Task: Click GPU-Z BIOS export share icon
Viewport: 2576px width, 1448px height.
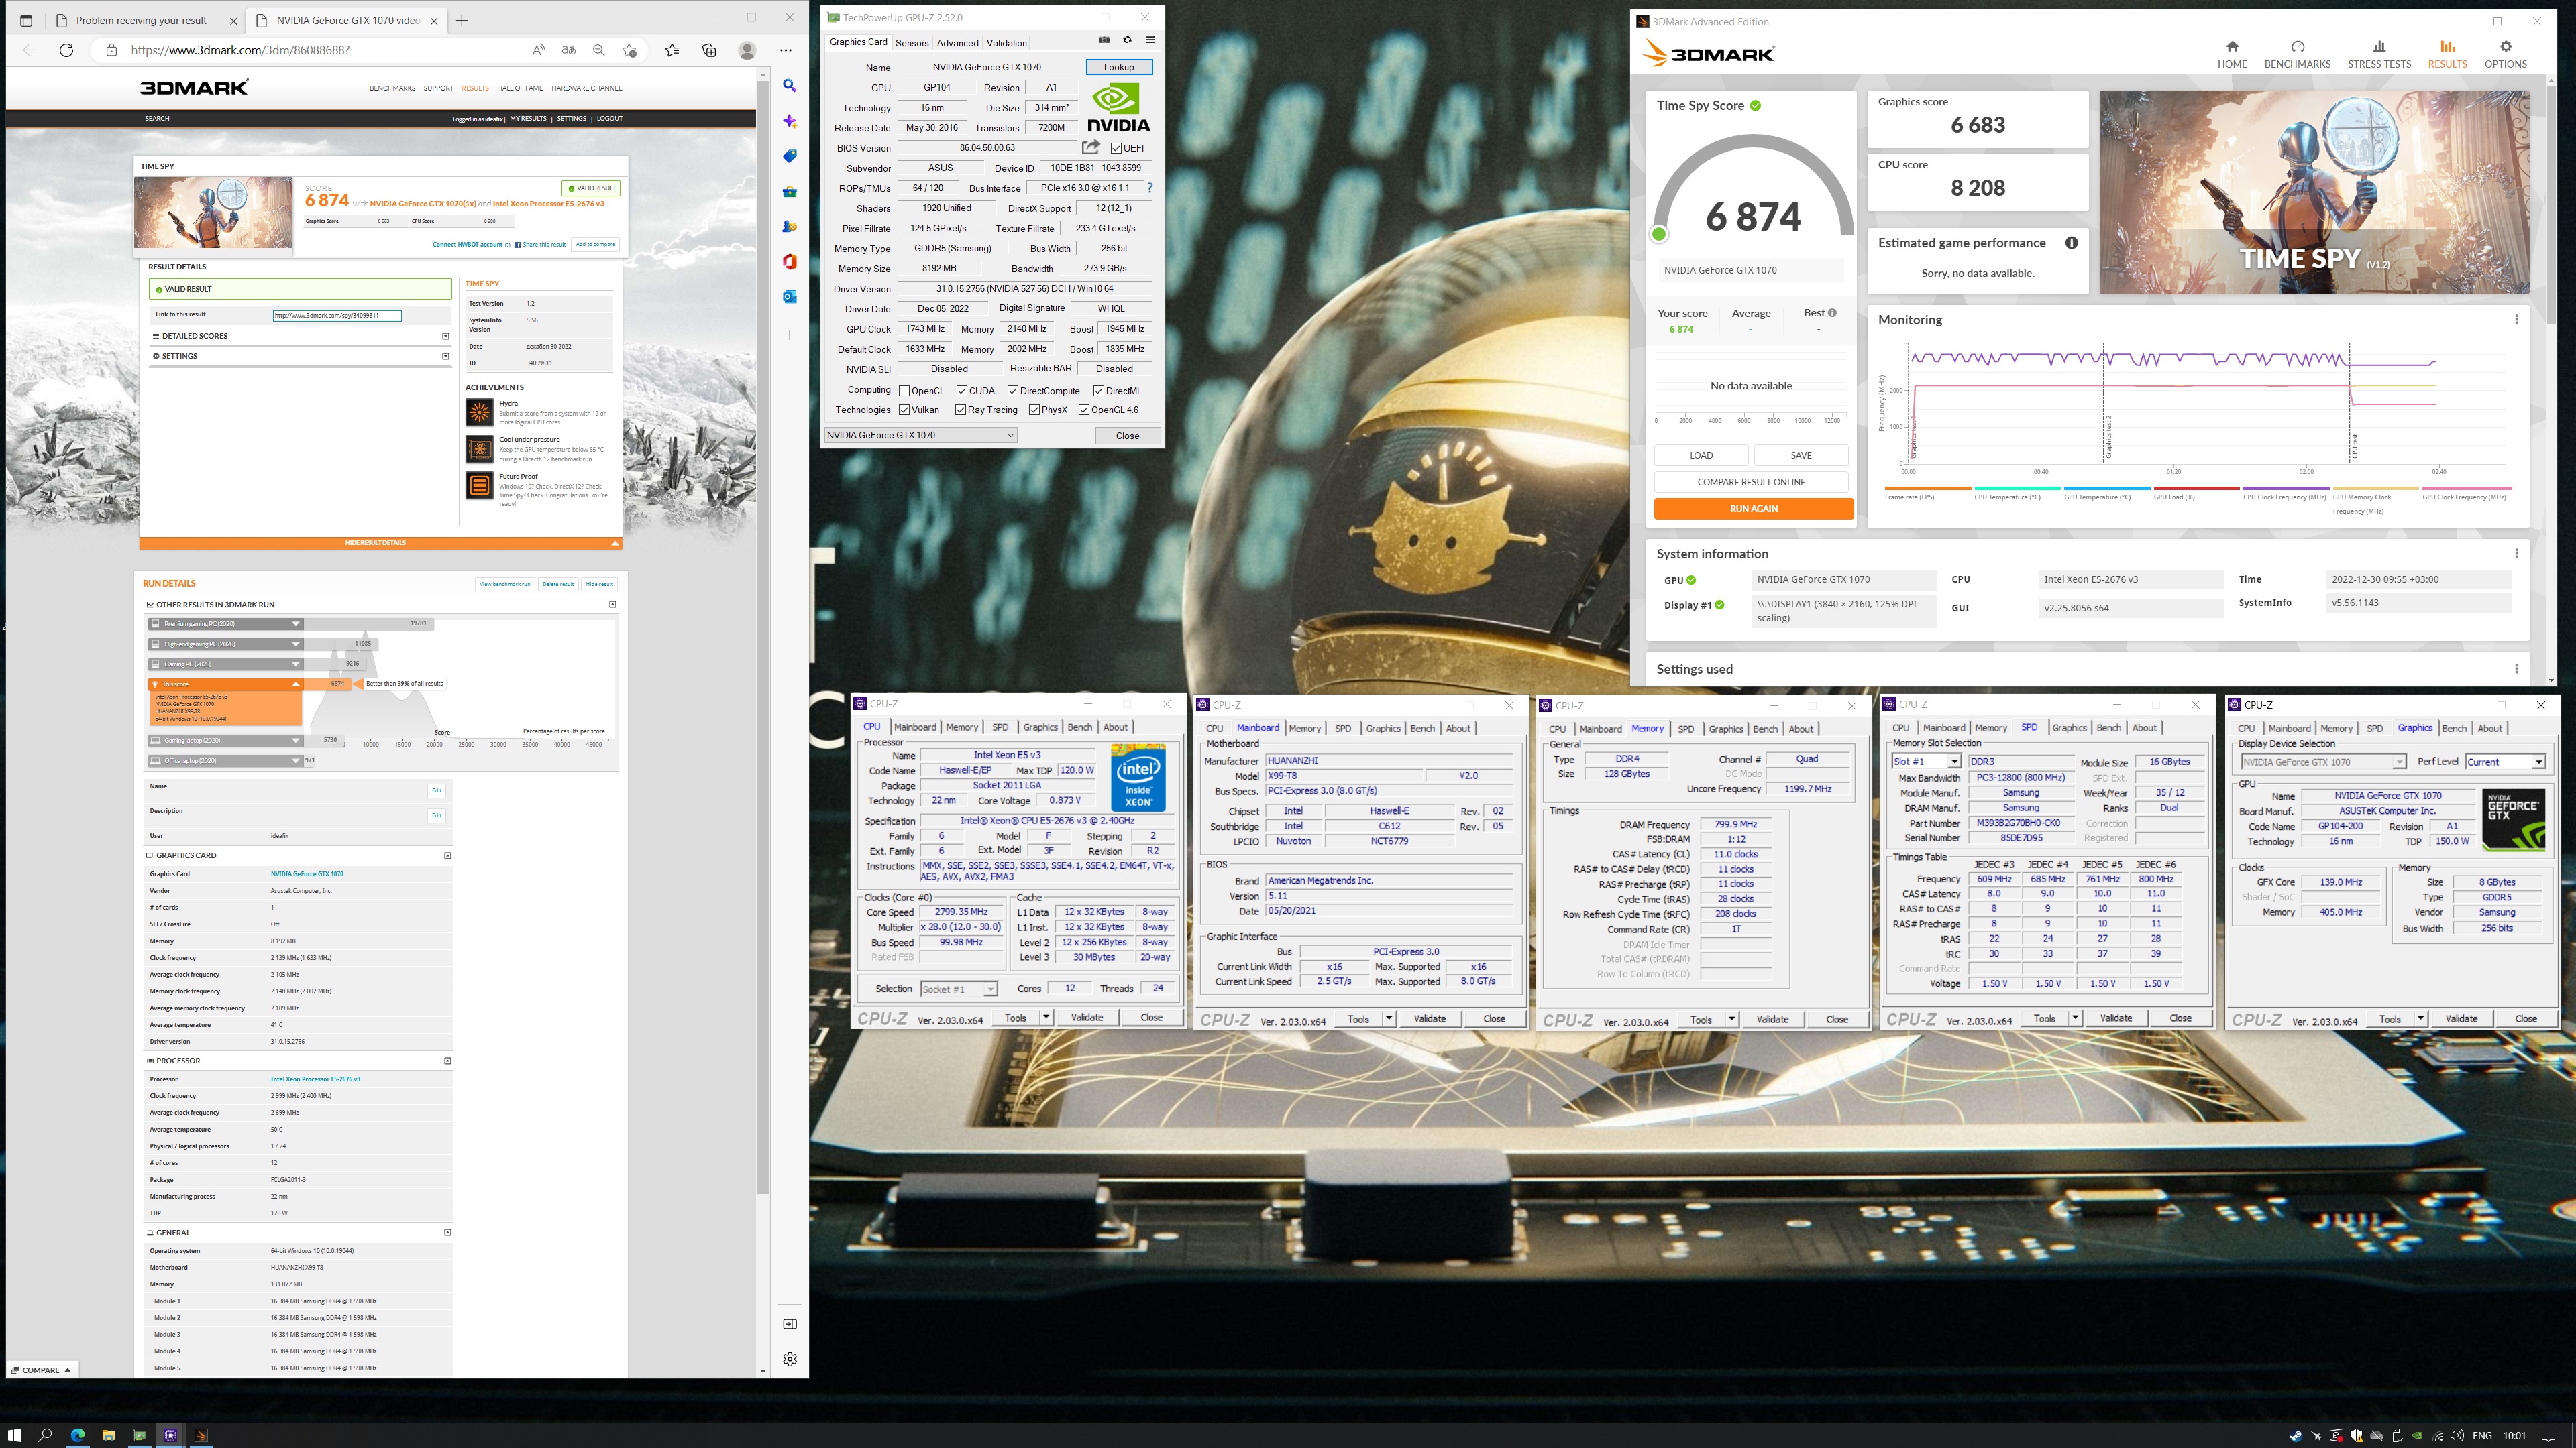Action: [x=1091, y=147]
